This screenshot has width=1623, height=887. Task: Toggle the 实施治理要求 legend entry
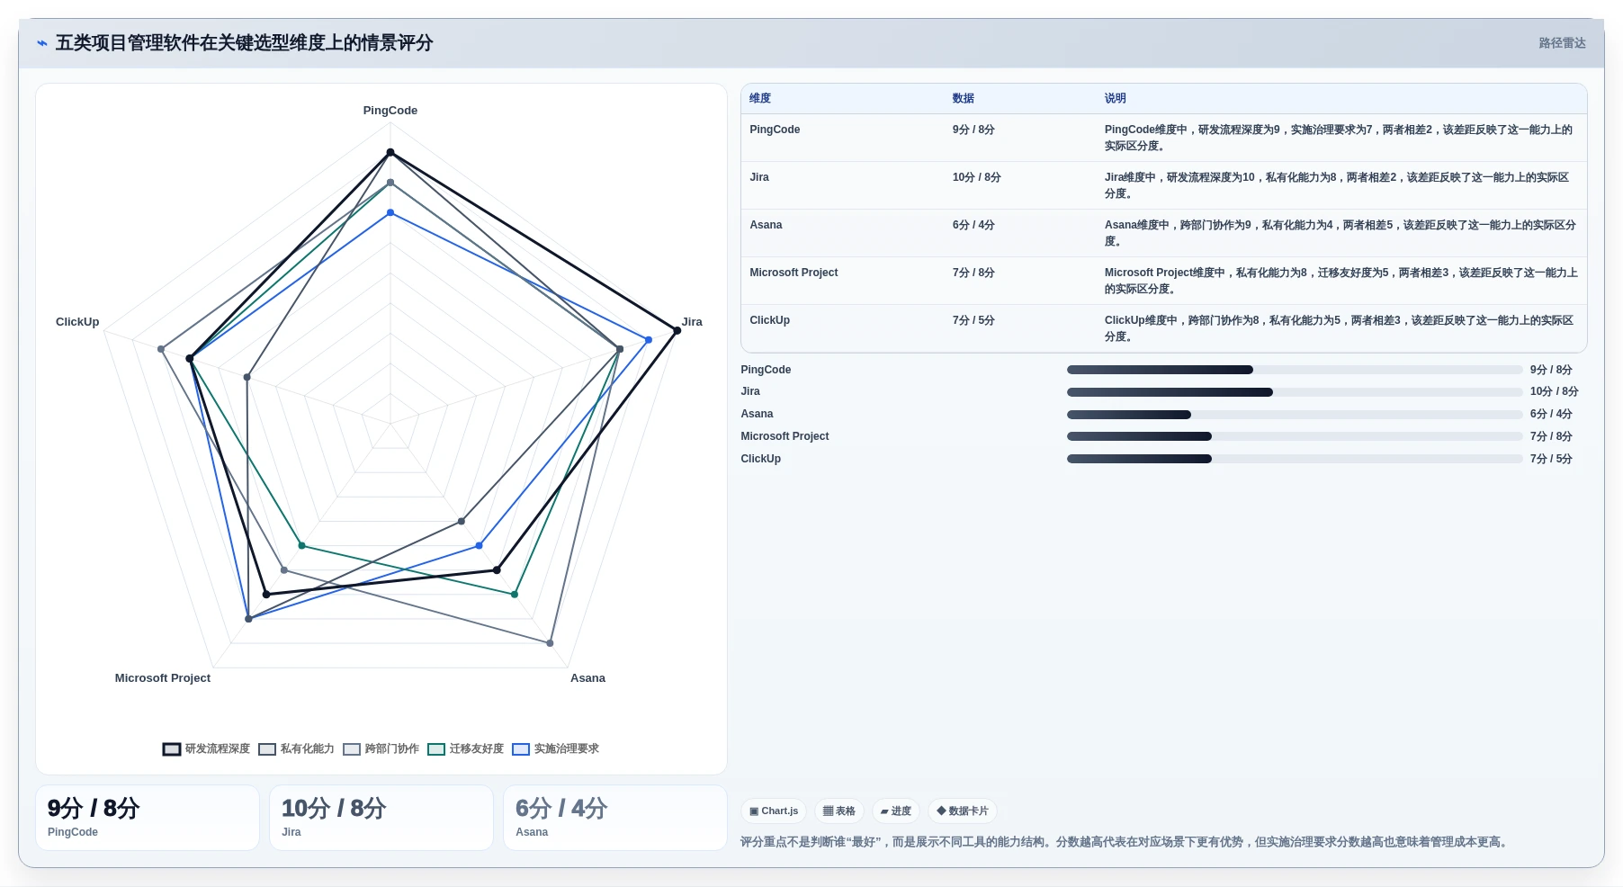click(x=555, y=748)
